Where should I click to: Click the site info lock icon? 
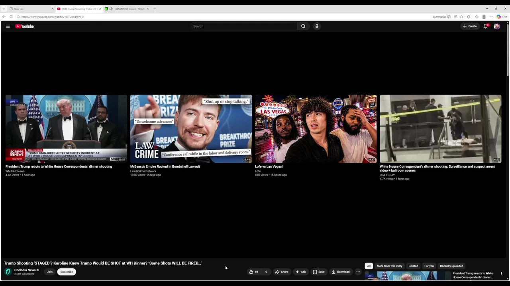[18, 17]
